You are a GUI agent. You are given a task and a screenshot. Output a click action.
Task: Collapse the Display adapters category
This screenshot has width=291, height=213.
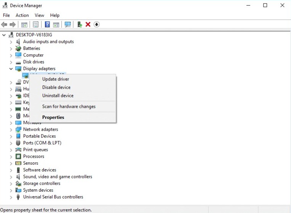click(x=11, y=69)
